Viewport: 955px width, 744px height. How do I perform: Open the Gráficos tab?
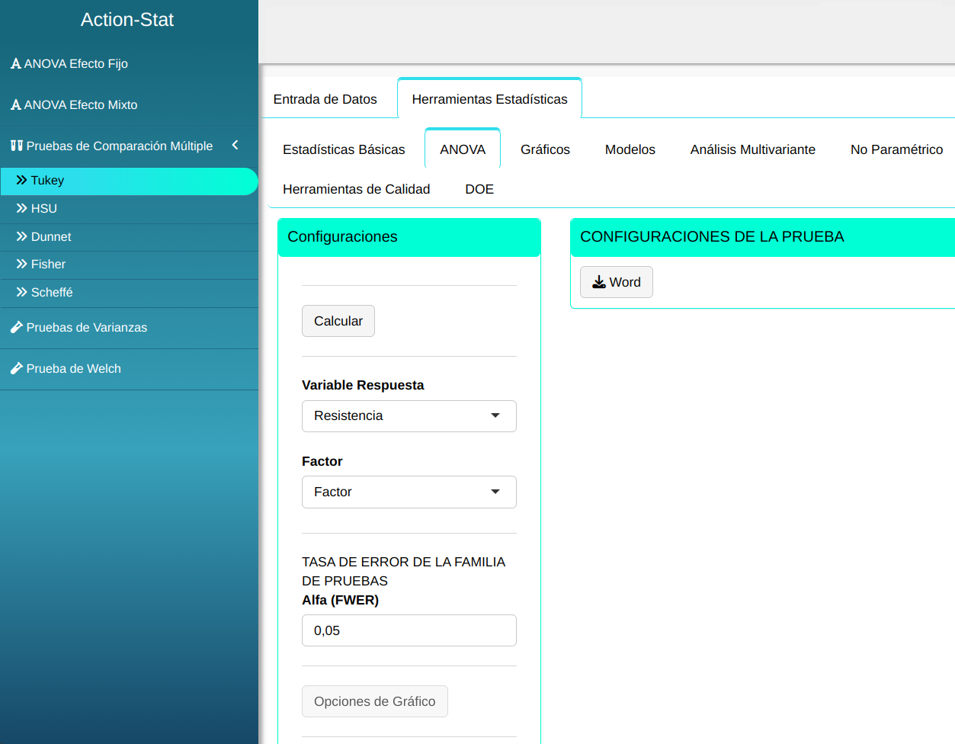point(545,149)
